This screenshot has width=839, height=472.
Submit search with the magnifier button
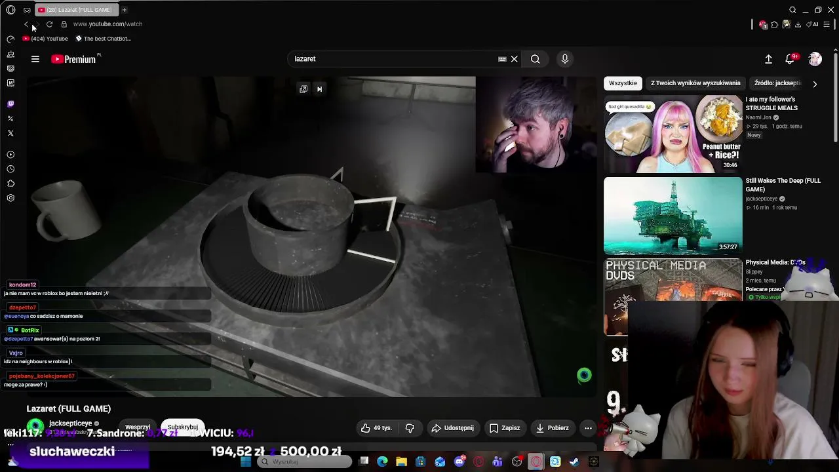click(536, 59)
